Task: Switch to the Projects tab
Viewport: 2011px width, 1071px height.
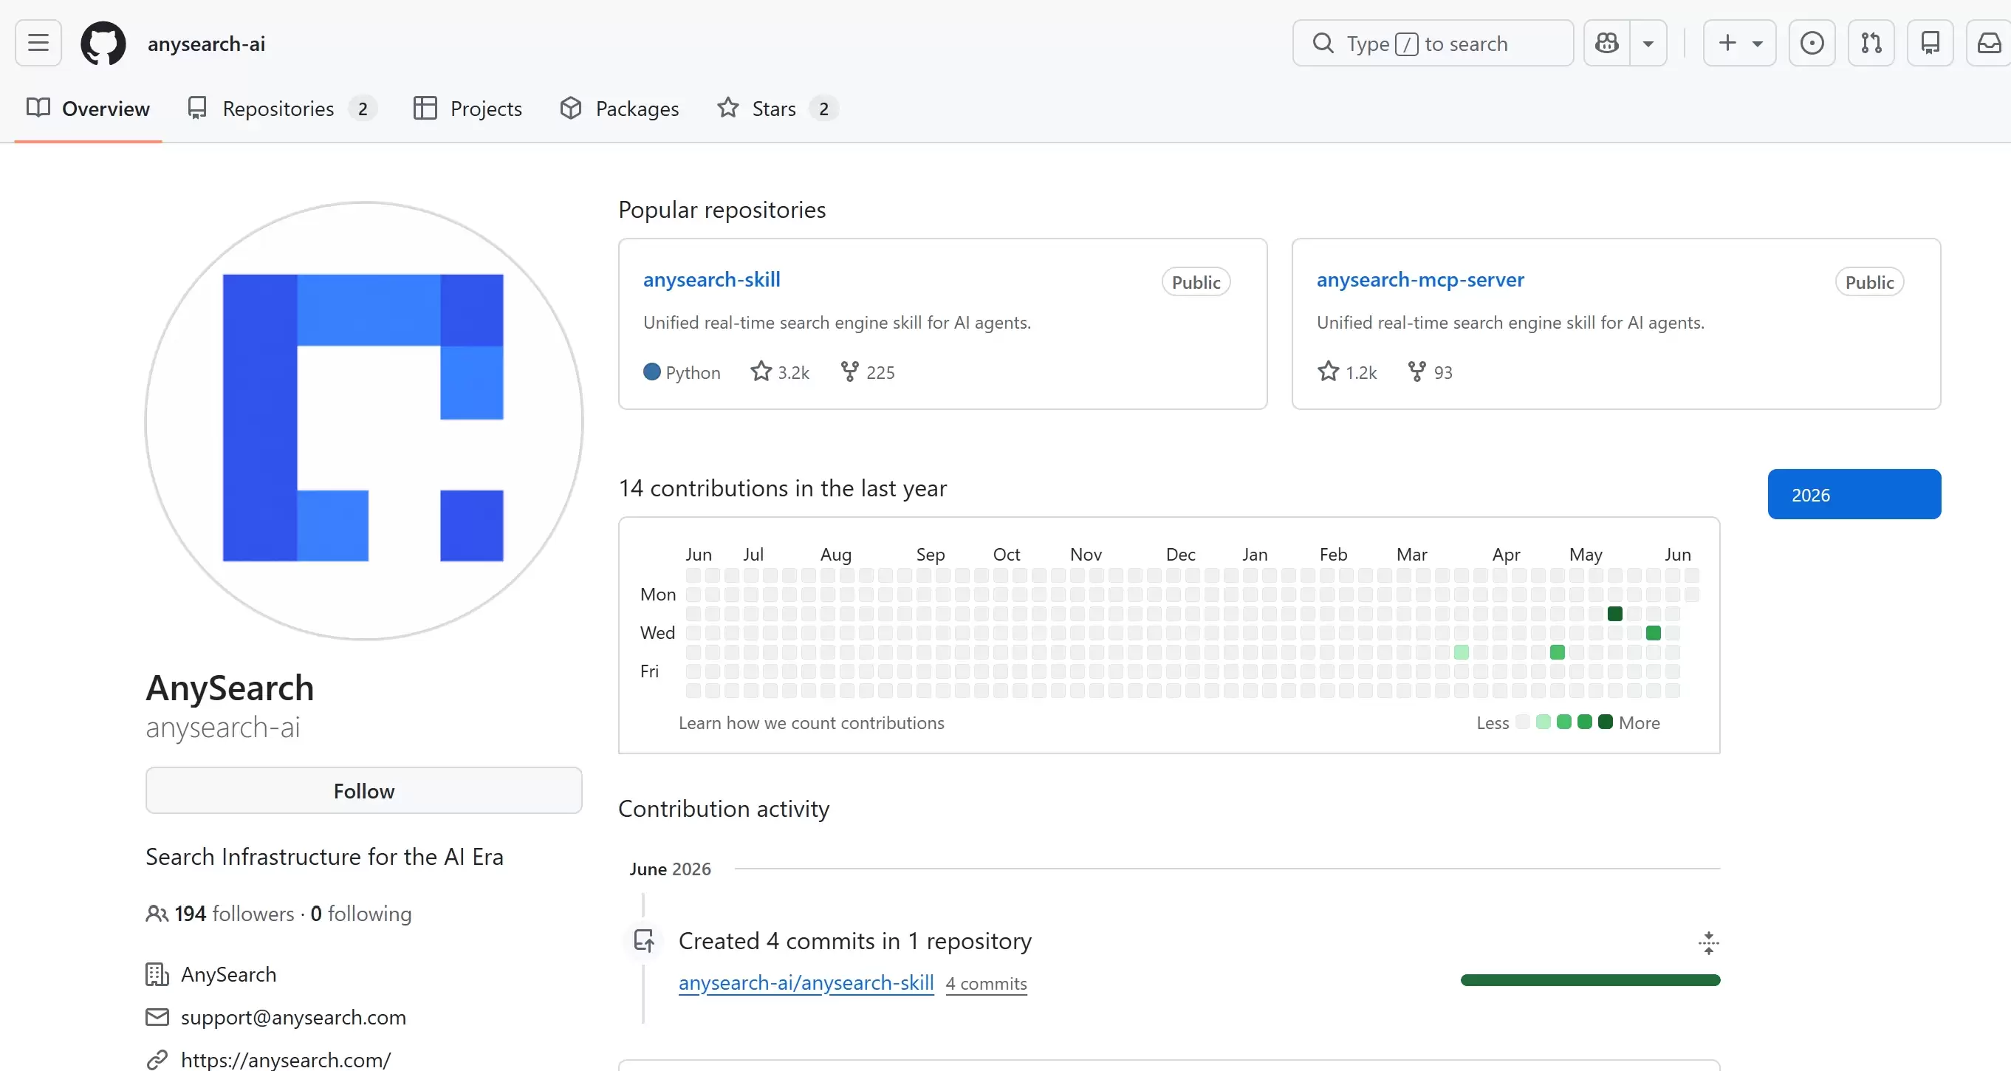Action: coord(467,109)
